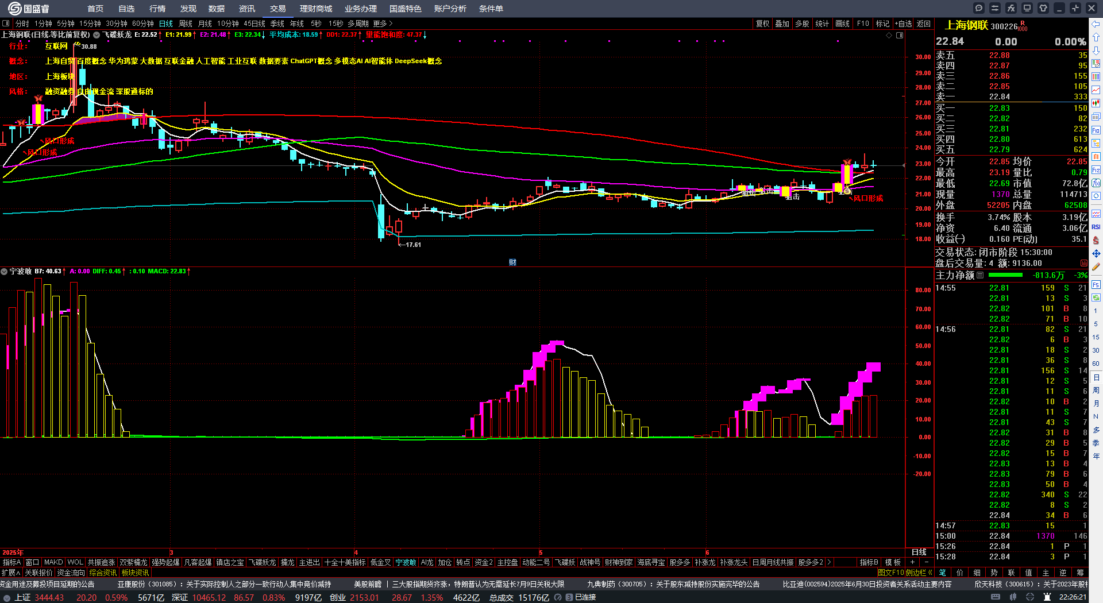The image size is (1103, 603).
Task: Expand the 更多 periods dropdown
Action: 383,24
